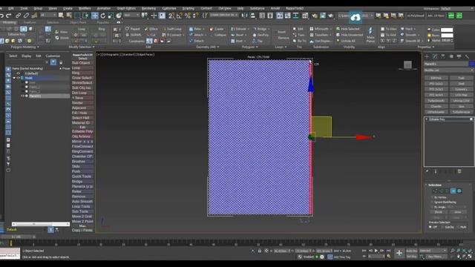
Task: Select Element sub-object level icon
Action: 459,191
